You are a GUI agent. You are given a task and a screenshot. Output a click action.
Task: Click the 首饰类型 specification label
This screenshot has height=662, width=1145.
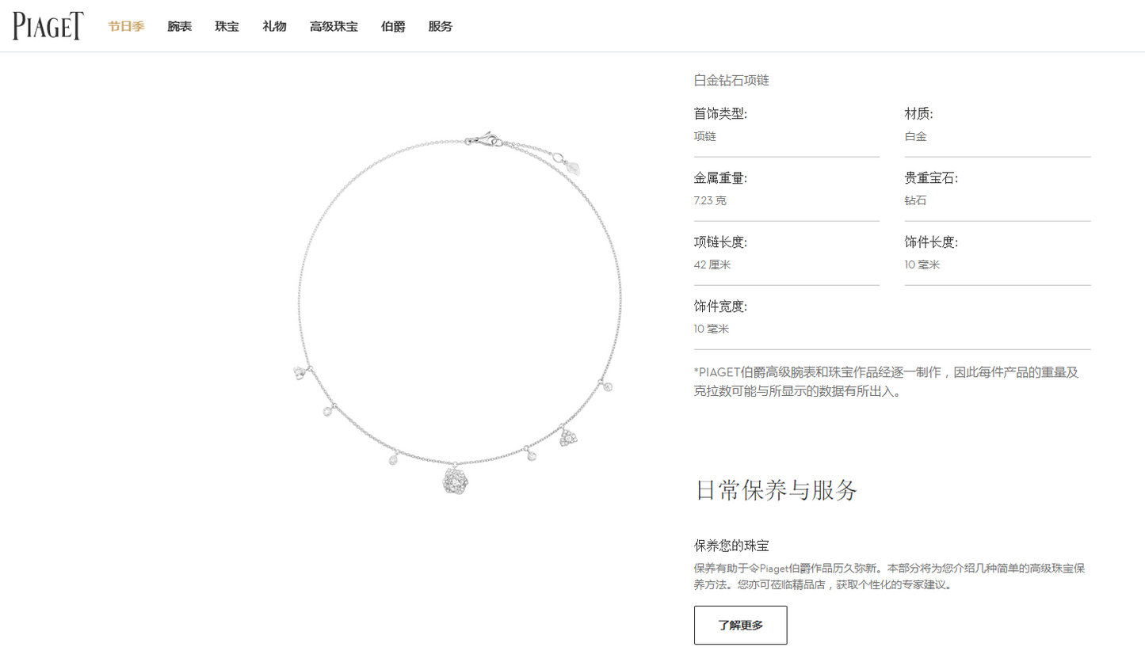pyautogui.click(x=720, y=114)
